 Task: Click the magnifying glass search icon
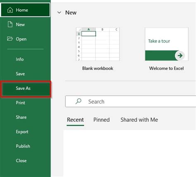coord(78,101)
